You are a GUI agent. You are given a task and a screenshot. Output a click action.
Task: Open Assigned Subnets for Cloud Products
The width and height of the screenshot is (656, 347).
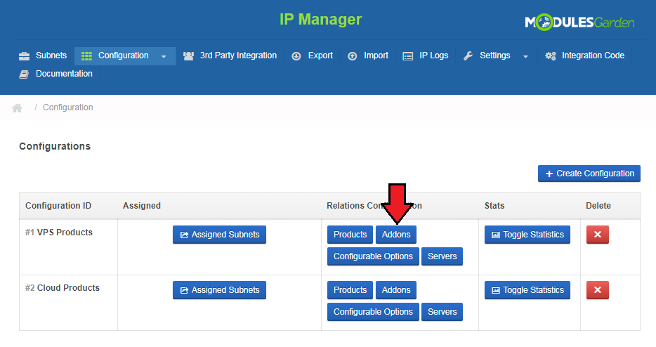point(219,290)
